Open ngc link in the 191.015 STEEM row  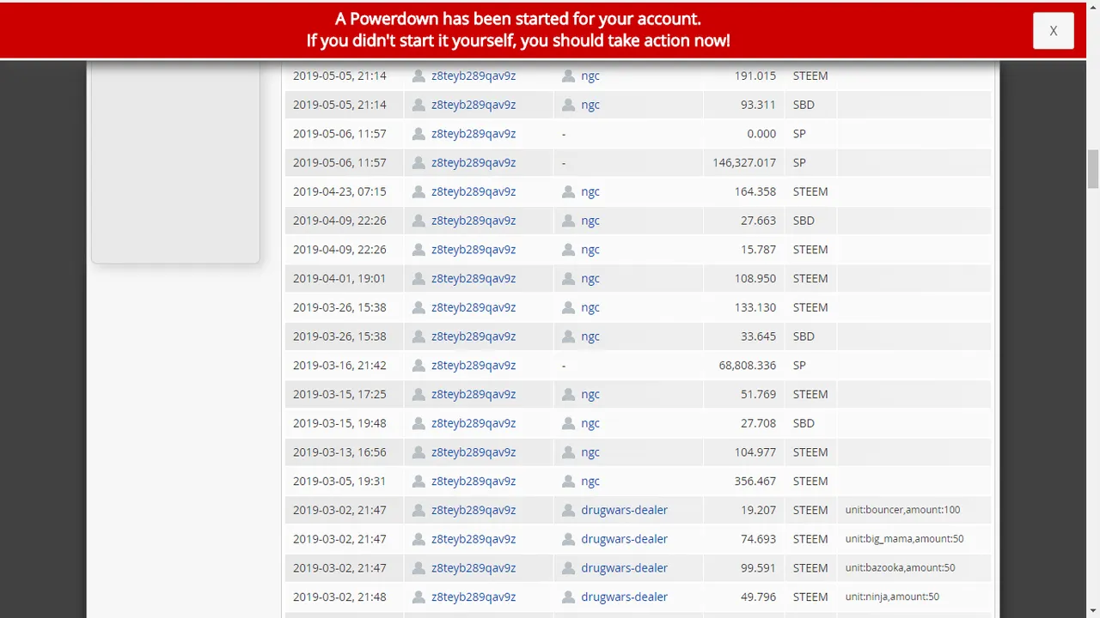click(590, 76)
